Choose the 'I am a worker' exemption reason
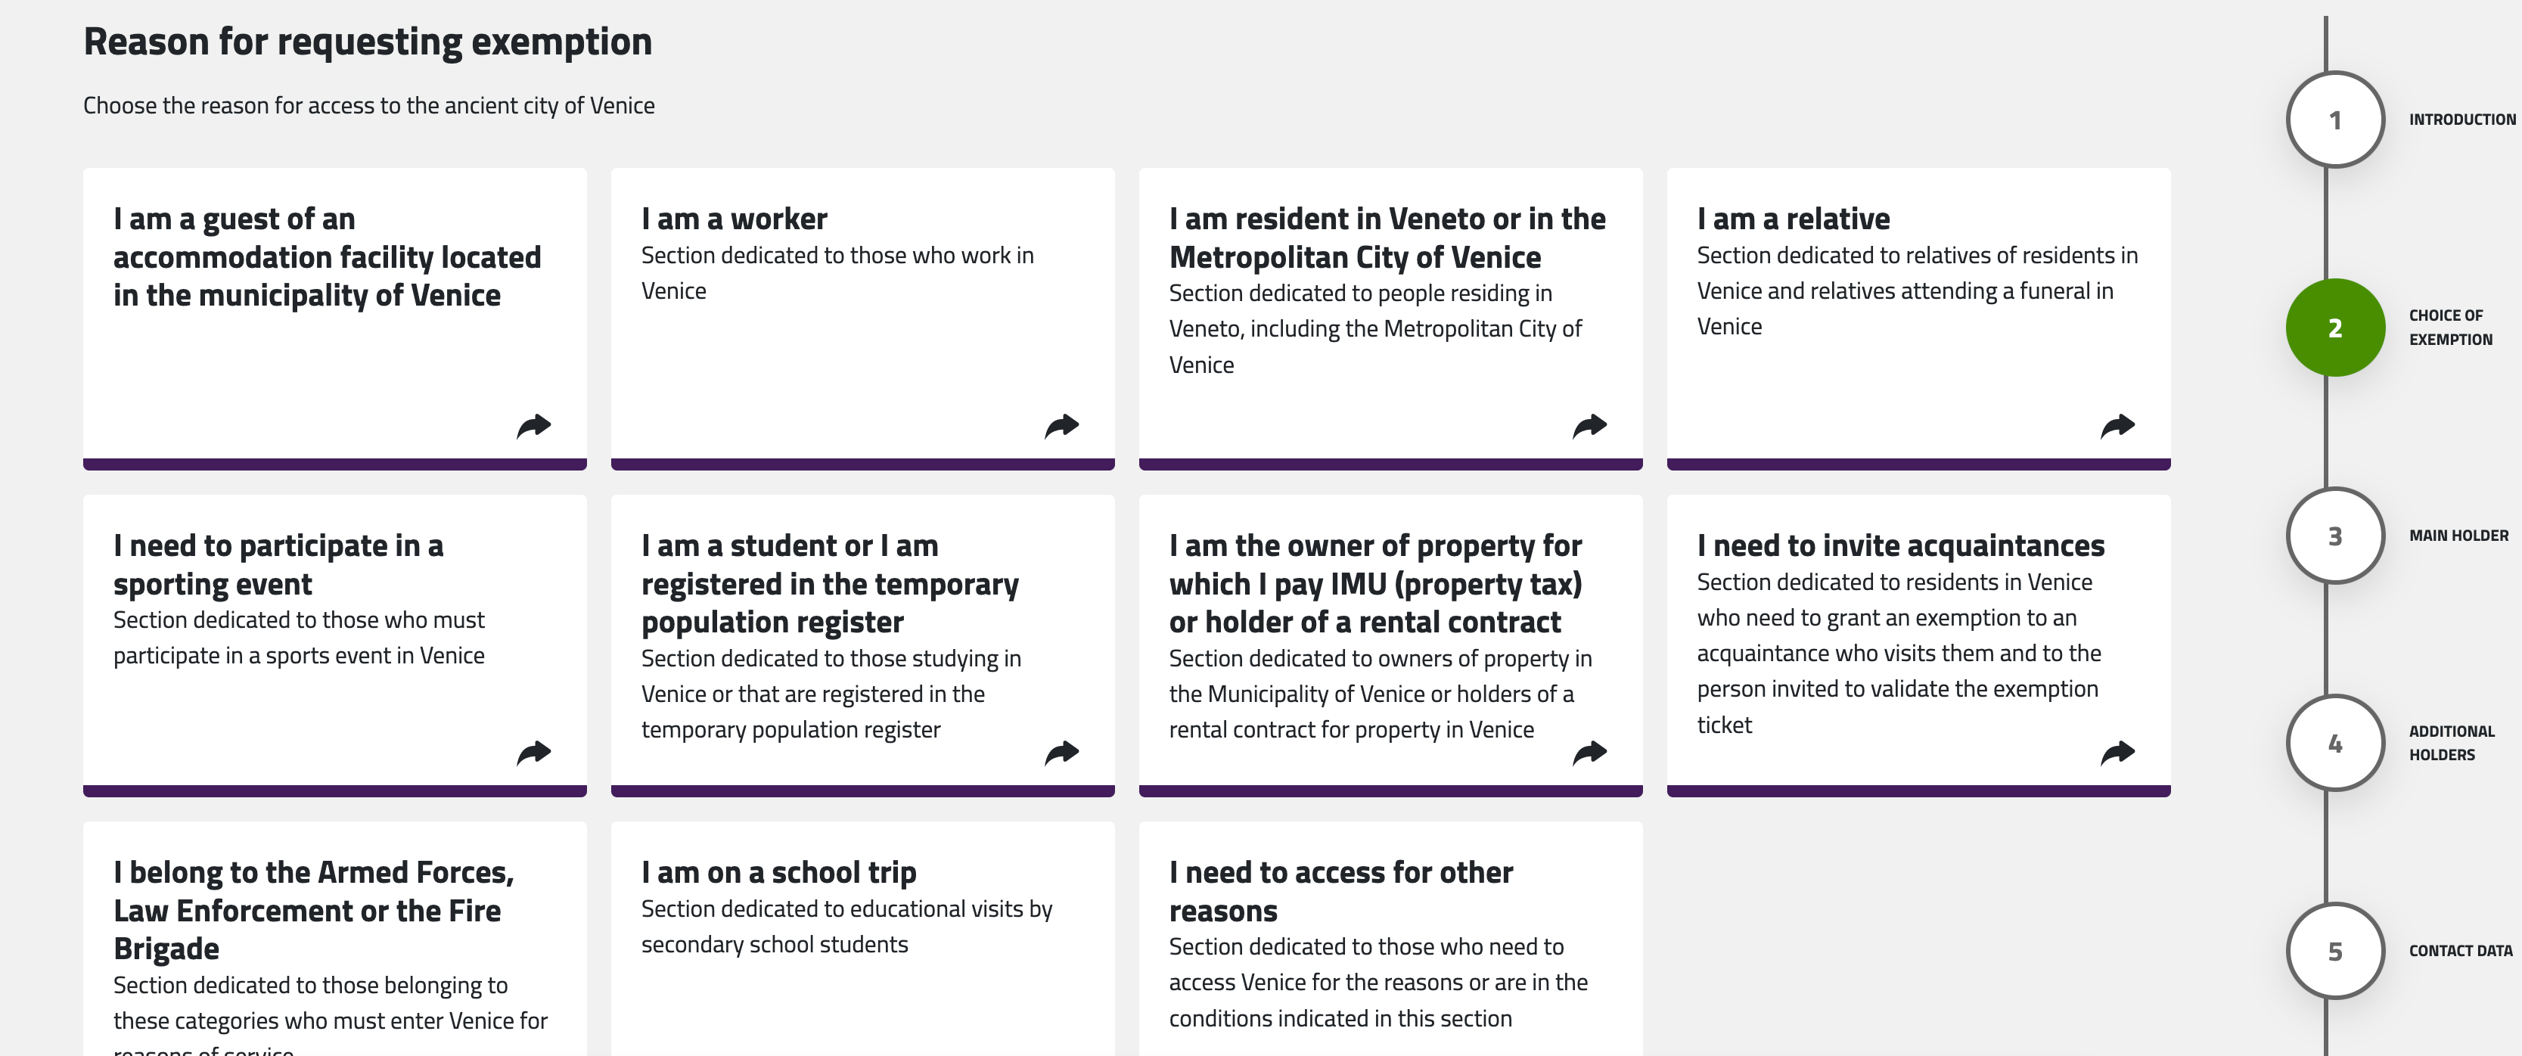Viewport: 2522px width, 1056px height. 862,313
